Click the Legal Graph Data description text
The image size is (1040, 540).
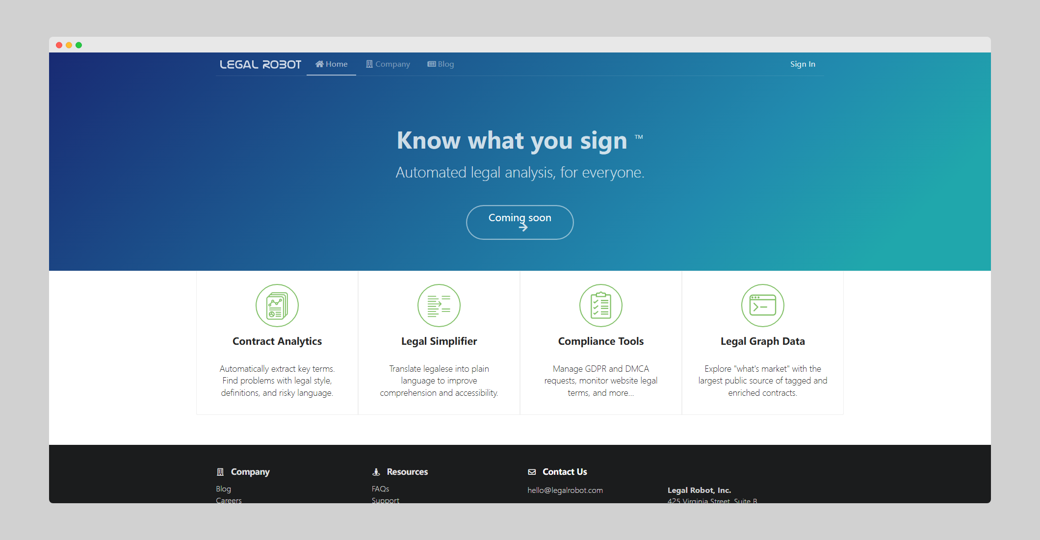[763, 381]
